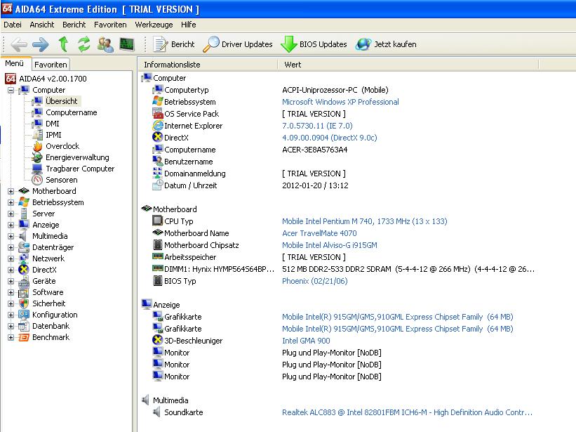Expand the Netzwerk tree node
This screenshot has height=432, width=576.
[x=11, y=258]
